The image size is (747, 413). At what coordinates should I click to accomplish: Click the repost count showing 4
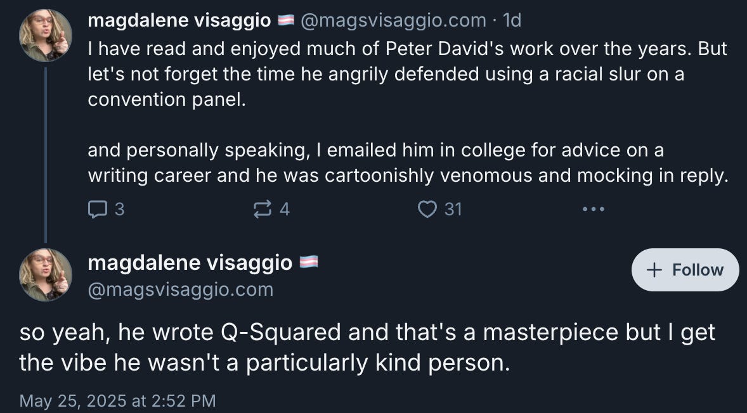click(285, 208)
